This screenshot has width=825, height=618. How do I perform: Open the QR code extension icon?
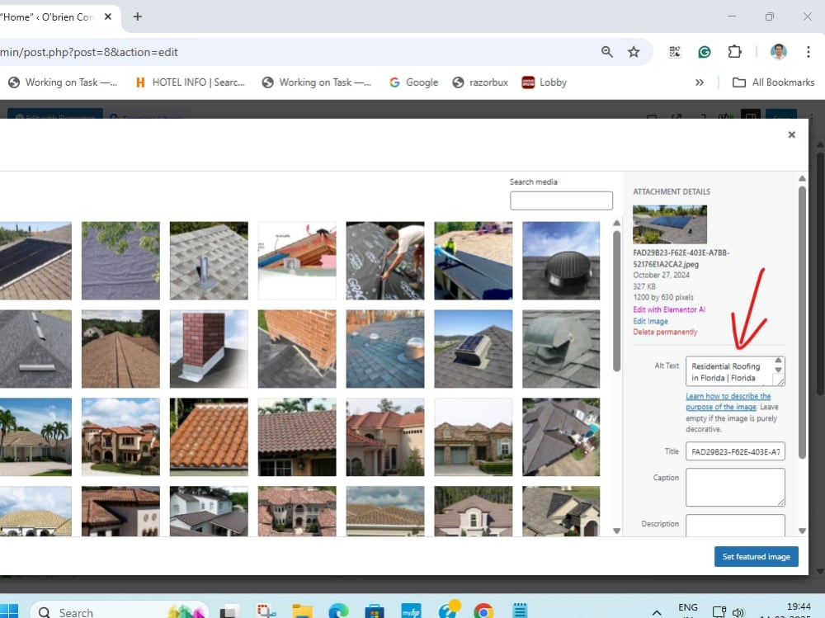click(675, 52)
